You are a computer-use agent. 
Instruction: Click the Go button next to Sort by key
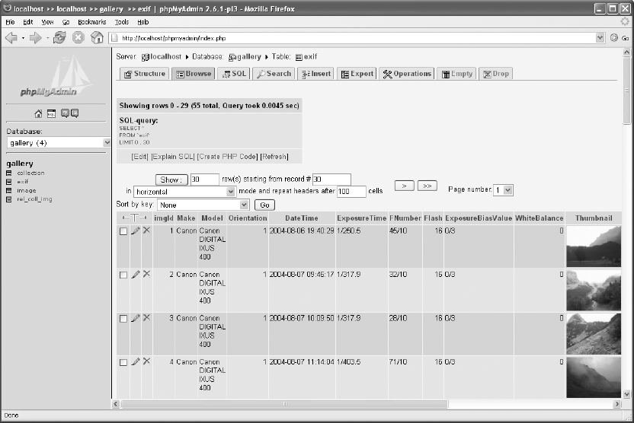(x=265, y=205)
